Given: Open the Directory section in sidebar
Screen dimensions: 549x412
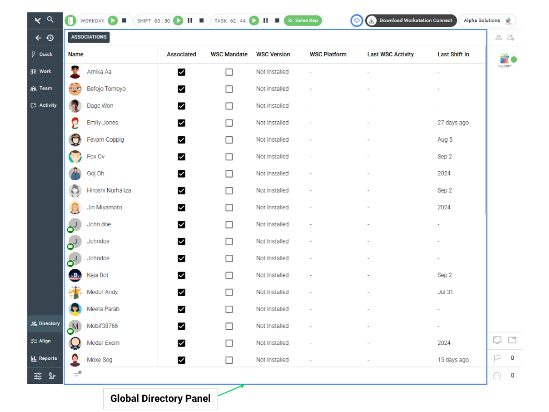Looking at the screenshot, I should point(45,323).
